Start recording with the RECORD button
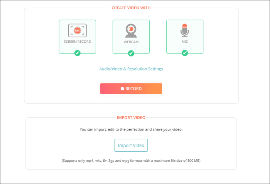The height and width of the screenshot is (184, 270). pos(131,89)
